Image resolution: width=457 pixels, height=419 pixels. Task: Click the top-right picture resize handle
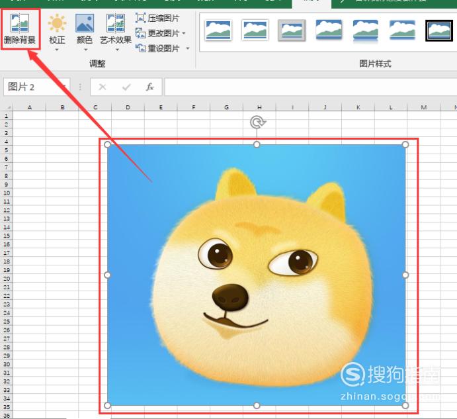[x=405, y=145]
